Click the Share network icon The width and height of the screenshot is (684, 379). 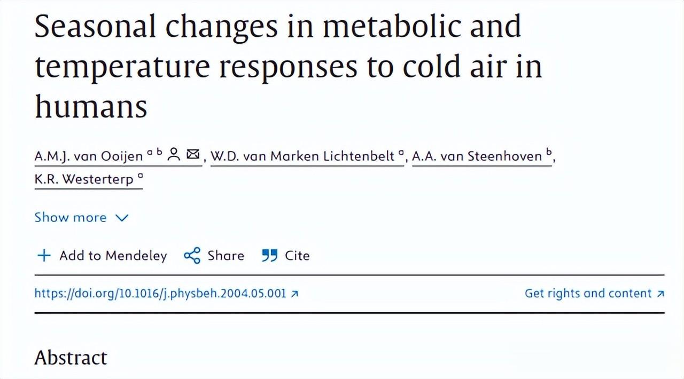[x=192, y=256]
